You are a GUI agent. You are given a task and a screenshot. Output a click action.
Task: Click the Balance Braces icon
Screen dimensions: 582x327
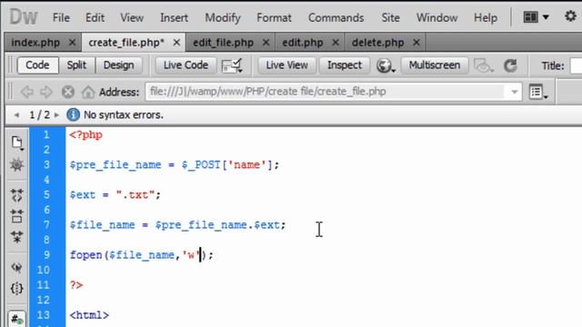coord(16,288)
